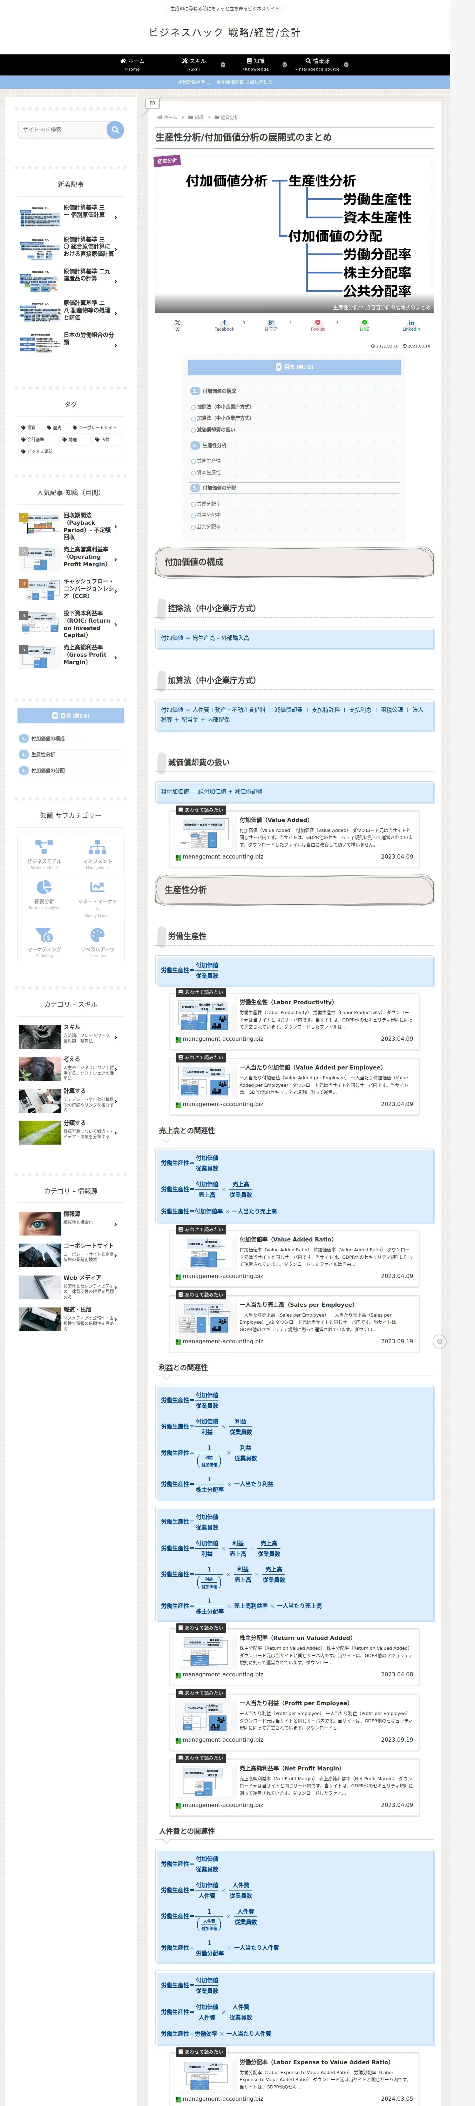
Task: Open スキル menu item
Action: 194,65
